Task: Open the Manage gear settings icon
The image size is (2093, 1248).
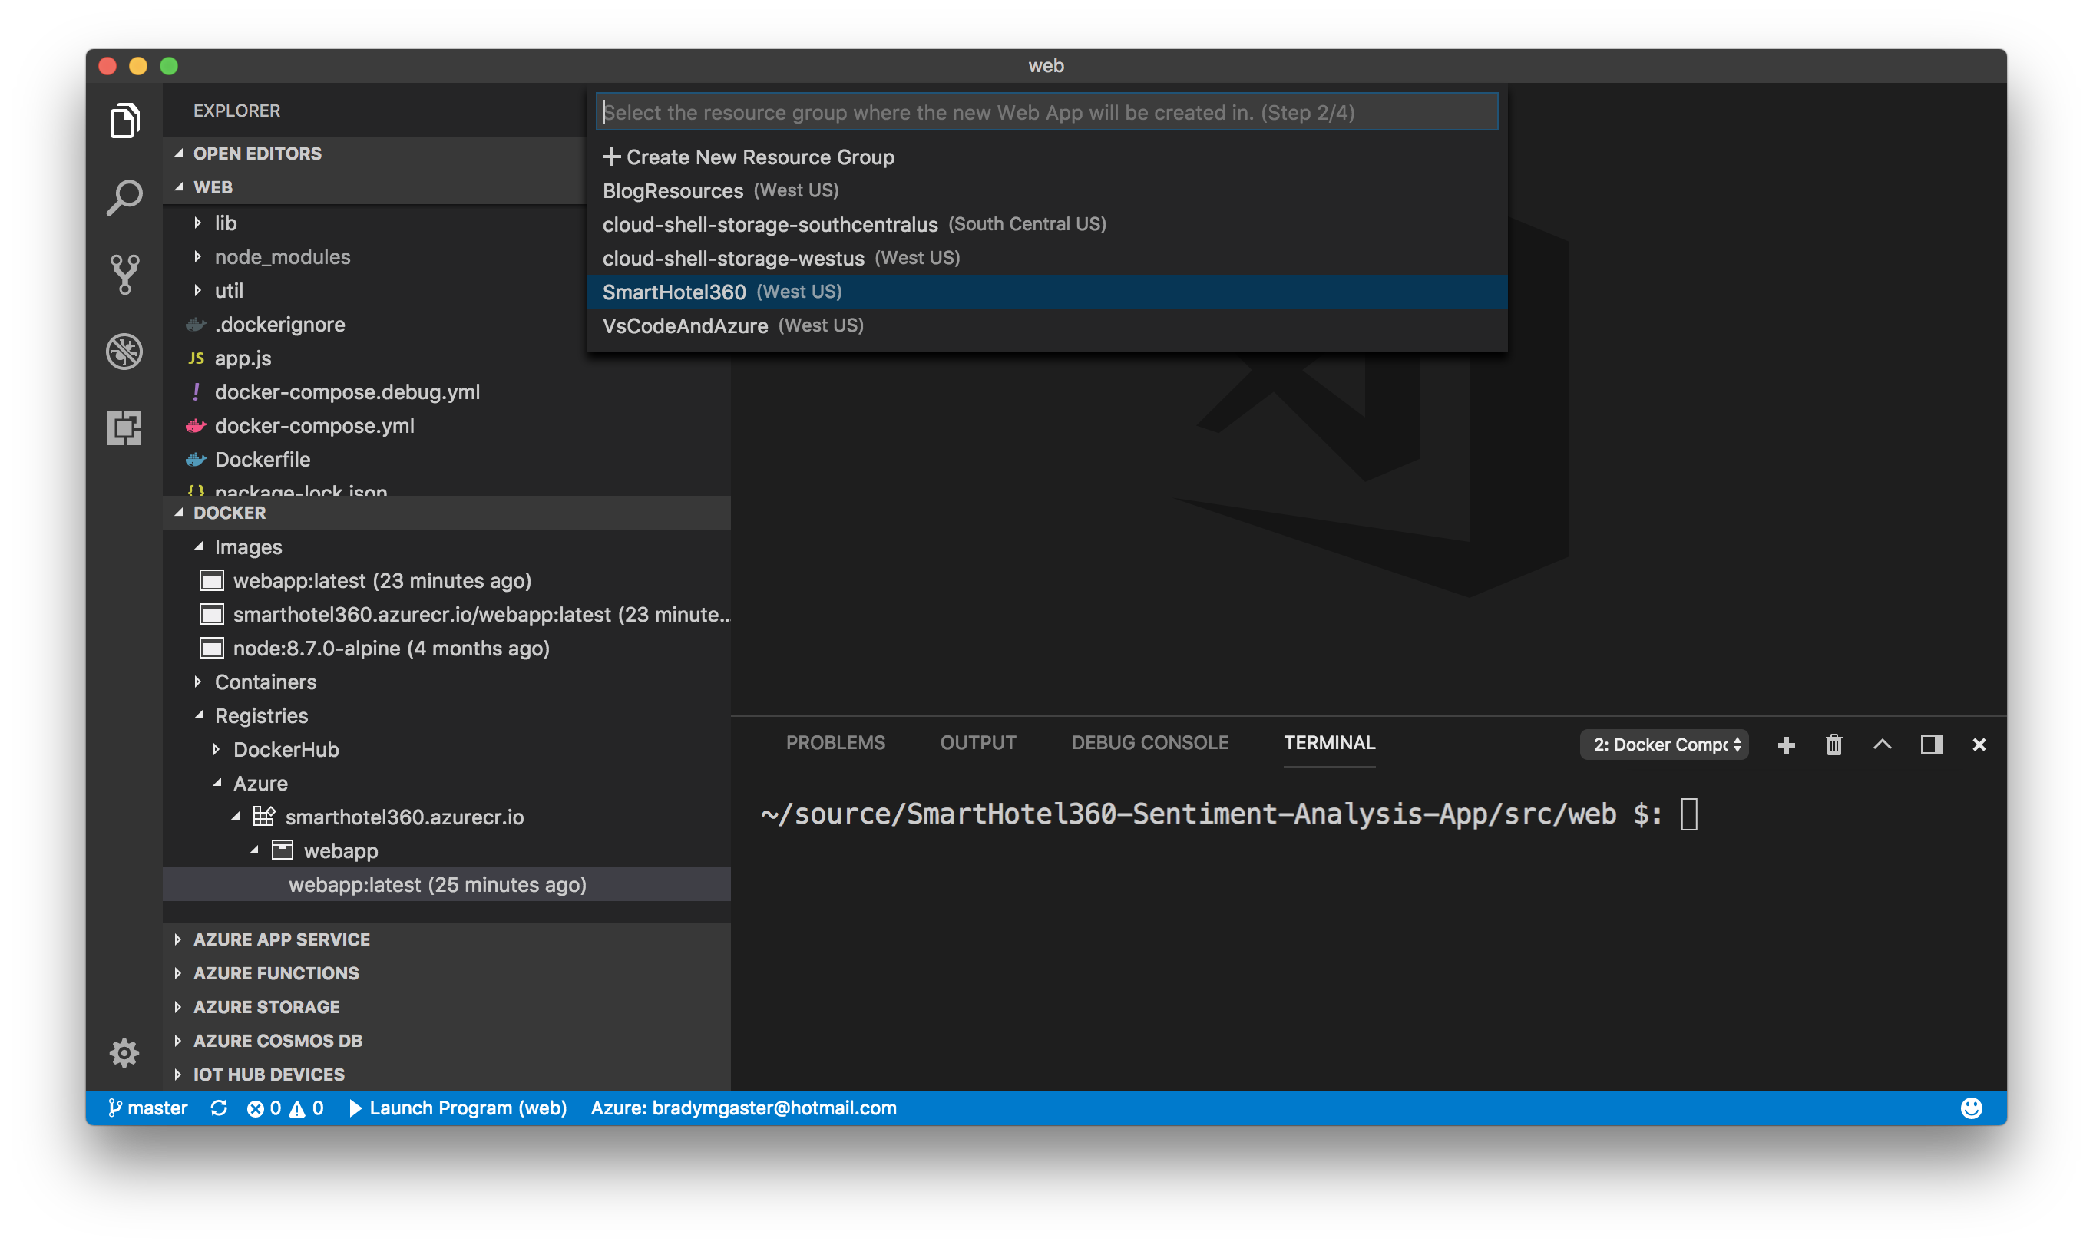Action: 124,1052
